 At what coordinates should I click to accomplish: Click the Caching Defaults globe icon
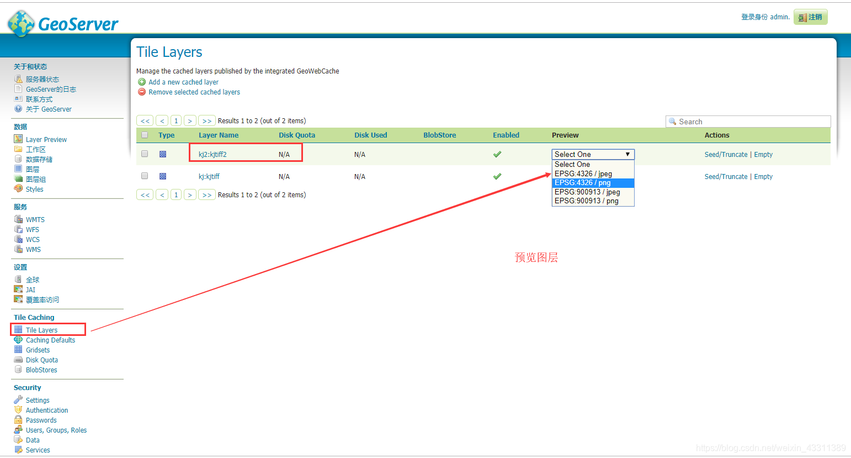tap(18, 340)
